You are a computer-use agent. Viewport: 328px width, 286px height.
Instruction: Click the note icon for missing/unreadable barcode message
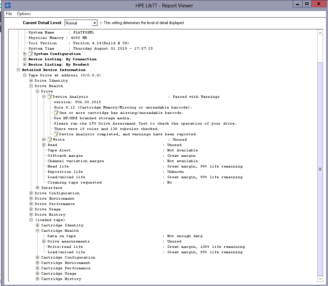click(x=56, y=113)
